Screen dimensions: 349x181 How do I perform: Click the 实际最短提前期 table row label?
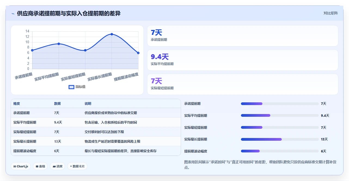pos(25,132)
